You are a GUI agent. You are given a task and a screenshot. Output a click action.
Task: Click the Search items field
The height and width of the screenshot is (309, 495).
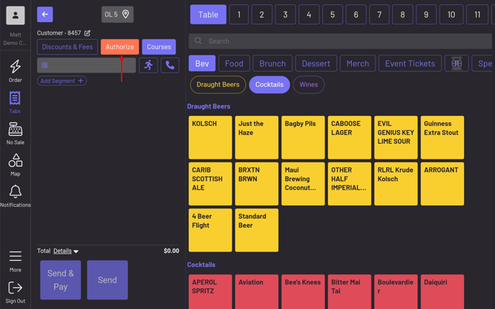(x=340, y=41)
